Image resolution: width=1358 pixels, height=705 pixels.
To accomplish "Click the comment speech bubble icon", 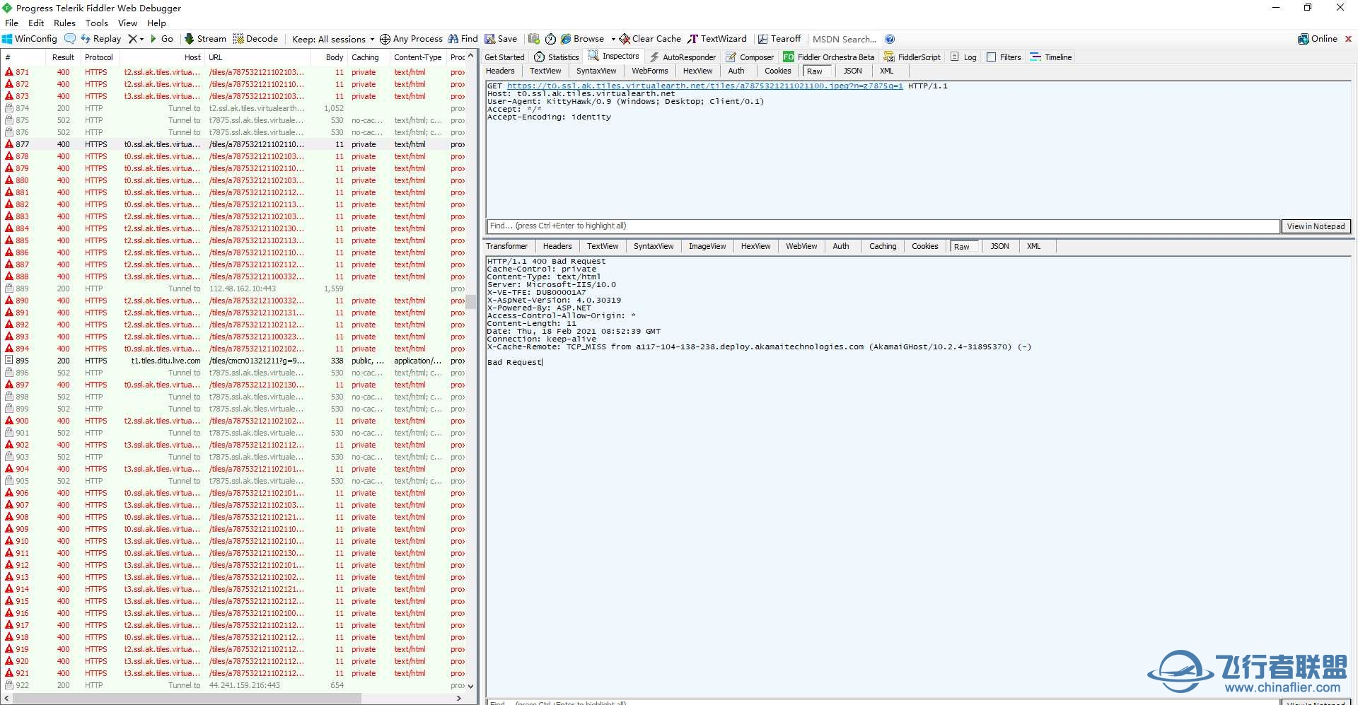I will click(x=69, y=39).
